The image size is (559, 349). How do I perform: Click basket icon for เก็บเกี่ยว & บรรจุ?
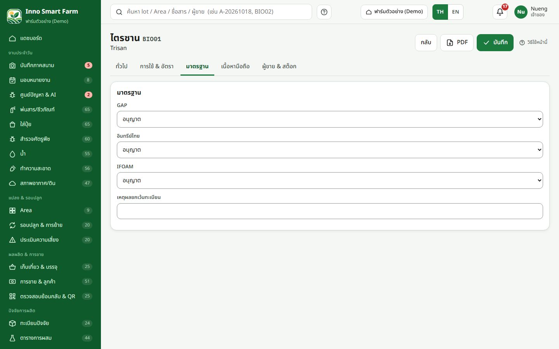(12, 267)
